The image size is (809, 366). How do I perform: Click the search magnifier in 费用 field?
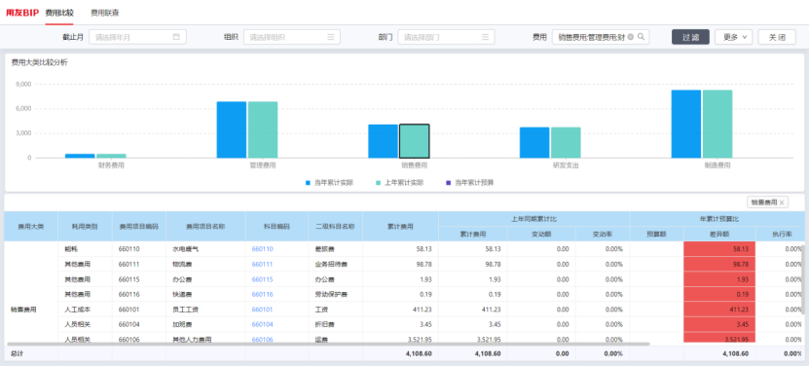pyautogui.click(x=641, y=37)
